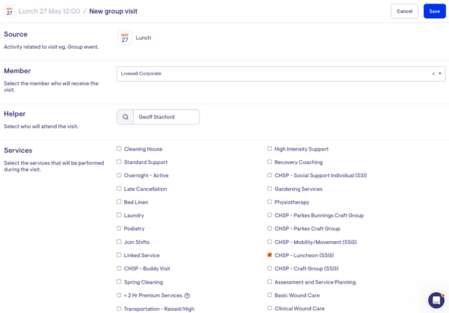Cancel the new group visit
449x313 pixels.
[404, 11]
